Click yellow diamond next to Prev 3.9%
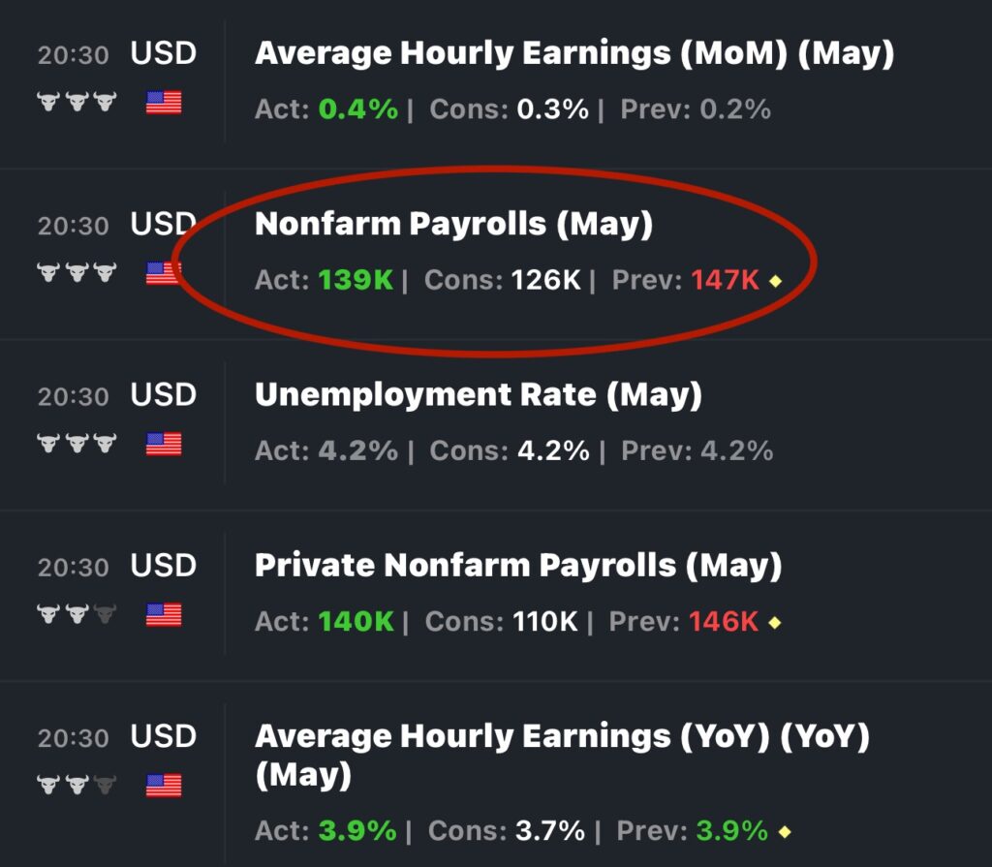The image size is (992, 867). pos(784,831)
